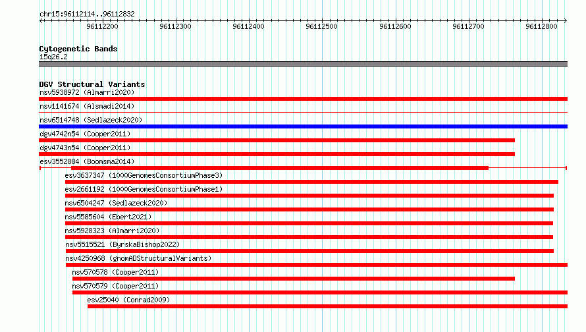Open nsv6514748 (Sedlazeck2020) label
This screenshot has height=332, width=586.
[x=91, y=120]
